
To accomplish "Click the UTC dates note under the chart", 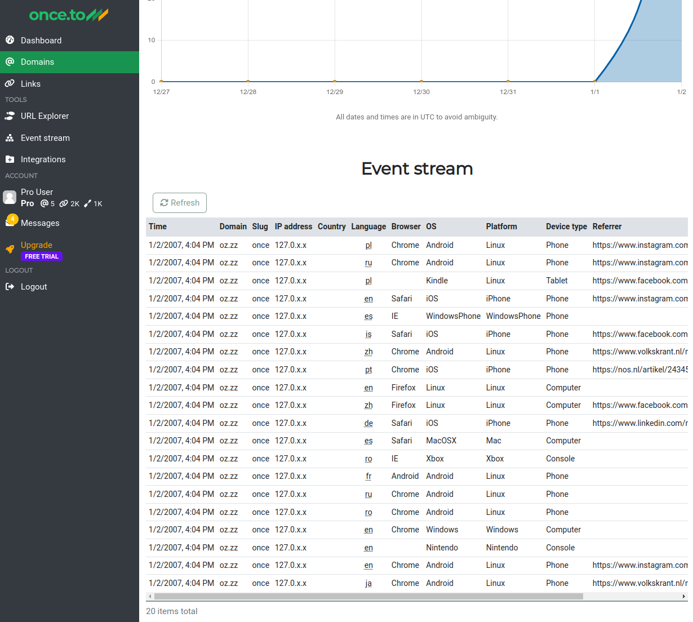I will [417, 117].
